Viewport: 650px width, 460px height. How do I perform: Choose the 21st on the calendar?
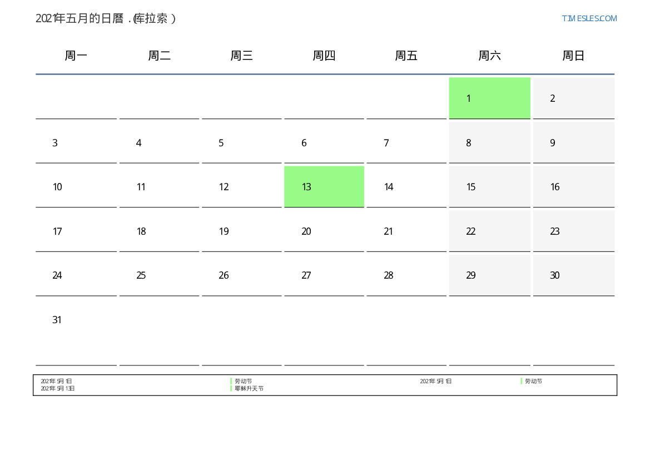(x=406, y=231)
